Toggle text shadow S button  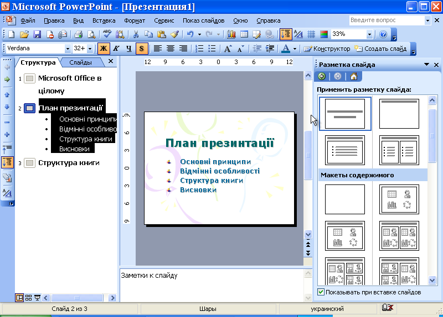point(142,49)
